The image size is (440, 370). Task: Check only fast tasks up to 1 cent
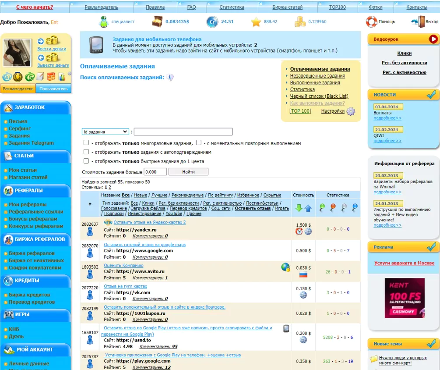pyautogui.click(x=86, y=161)
